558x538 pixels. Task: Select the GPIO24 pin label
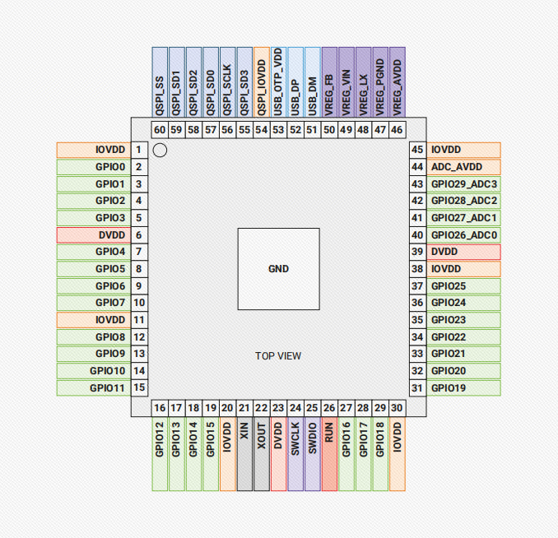click(x=463, y=303)
